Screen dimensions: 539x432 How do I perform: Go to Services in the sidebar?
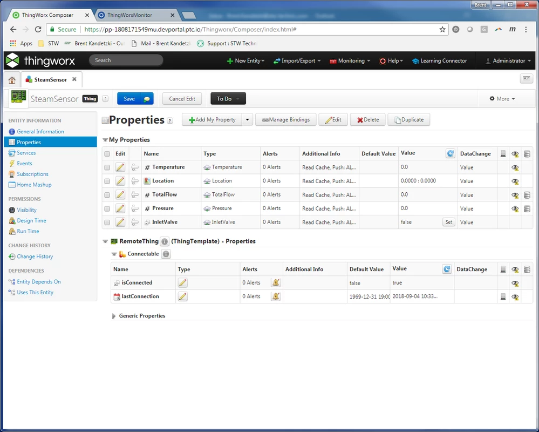26,153
